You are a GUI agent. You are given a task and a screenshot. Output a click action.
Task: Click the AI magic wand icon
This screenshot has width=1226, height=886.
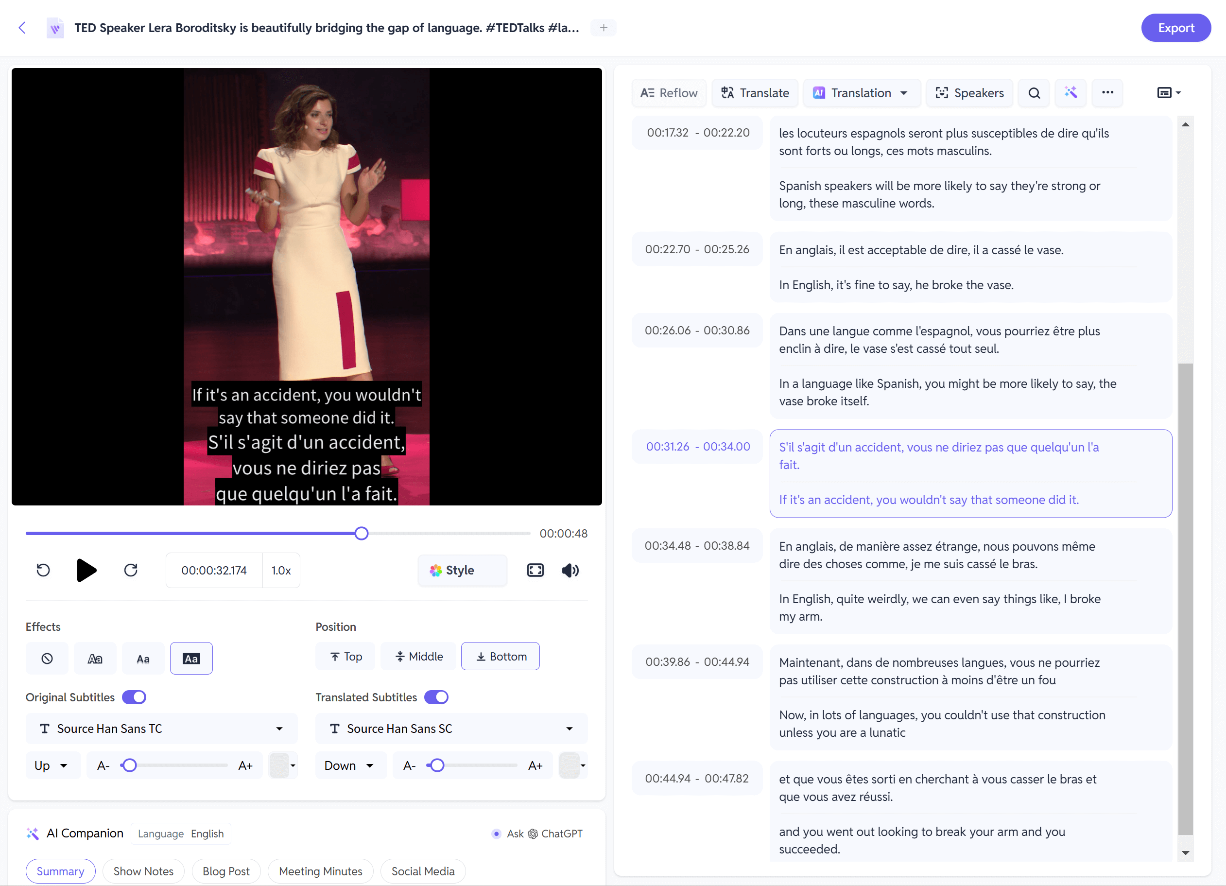pyautogui.click(x=1071, y=93)
